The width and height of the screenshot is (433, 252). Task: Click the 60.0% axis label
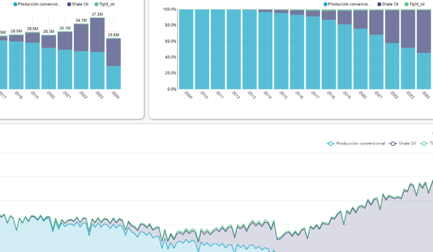click(171, 41)
